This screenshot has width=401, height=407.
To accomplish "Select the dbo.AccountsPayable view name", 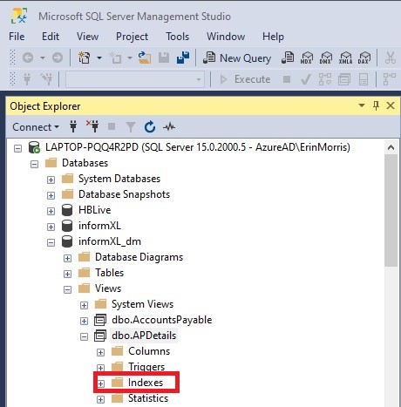I will (161, 320).
